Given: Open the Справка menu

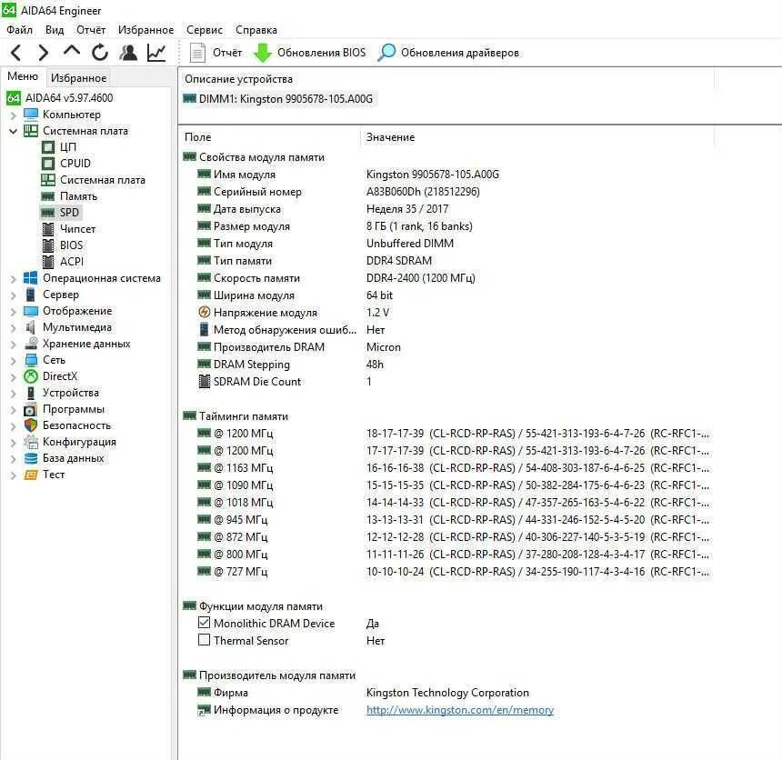Looking at the screenshot, I should (256, 30).
